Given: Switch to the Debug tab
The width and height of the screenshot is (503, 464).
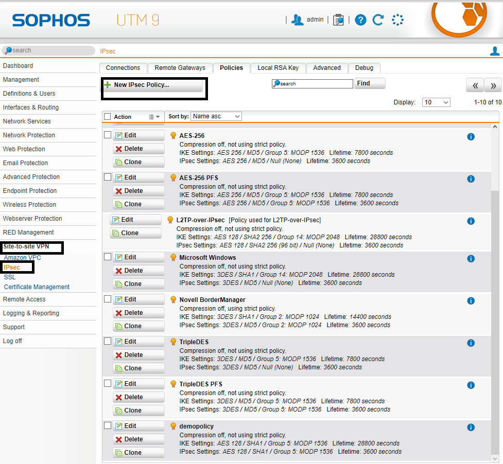Looking at the screenshot, I should (x=364, y=68).
